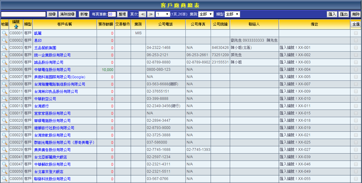Click magnifier icon in the C00006 row
Viewport: 362px width, 183px height.
click(x=5, y=70)
